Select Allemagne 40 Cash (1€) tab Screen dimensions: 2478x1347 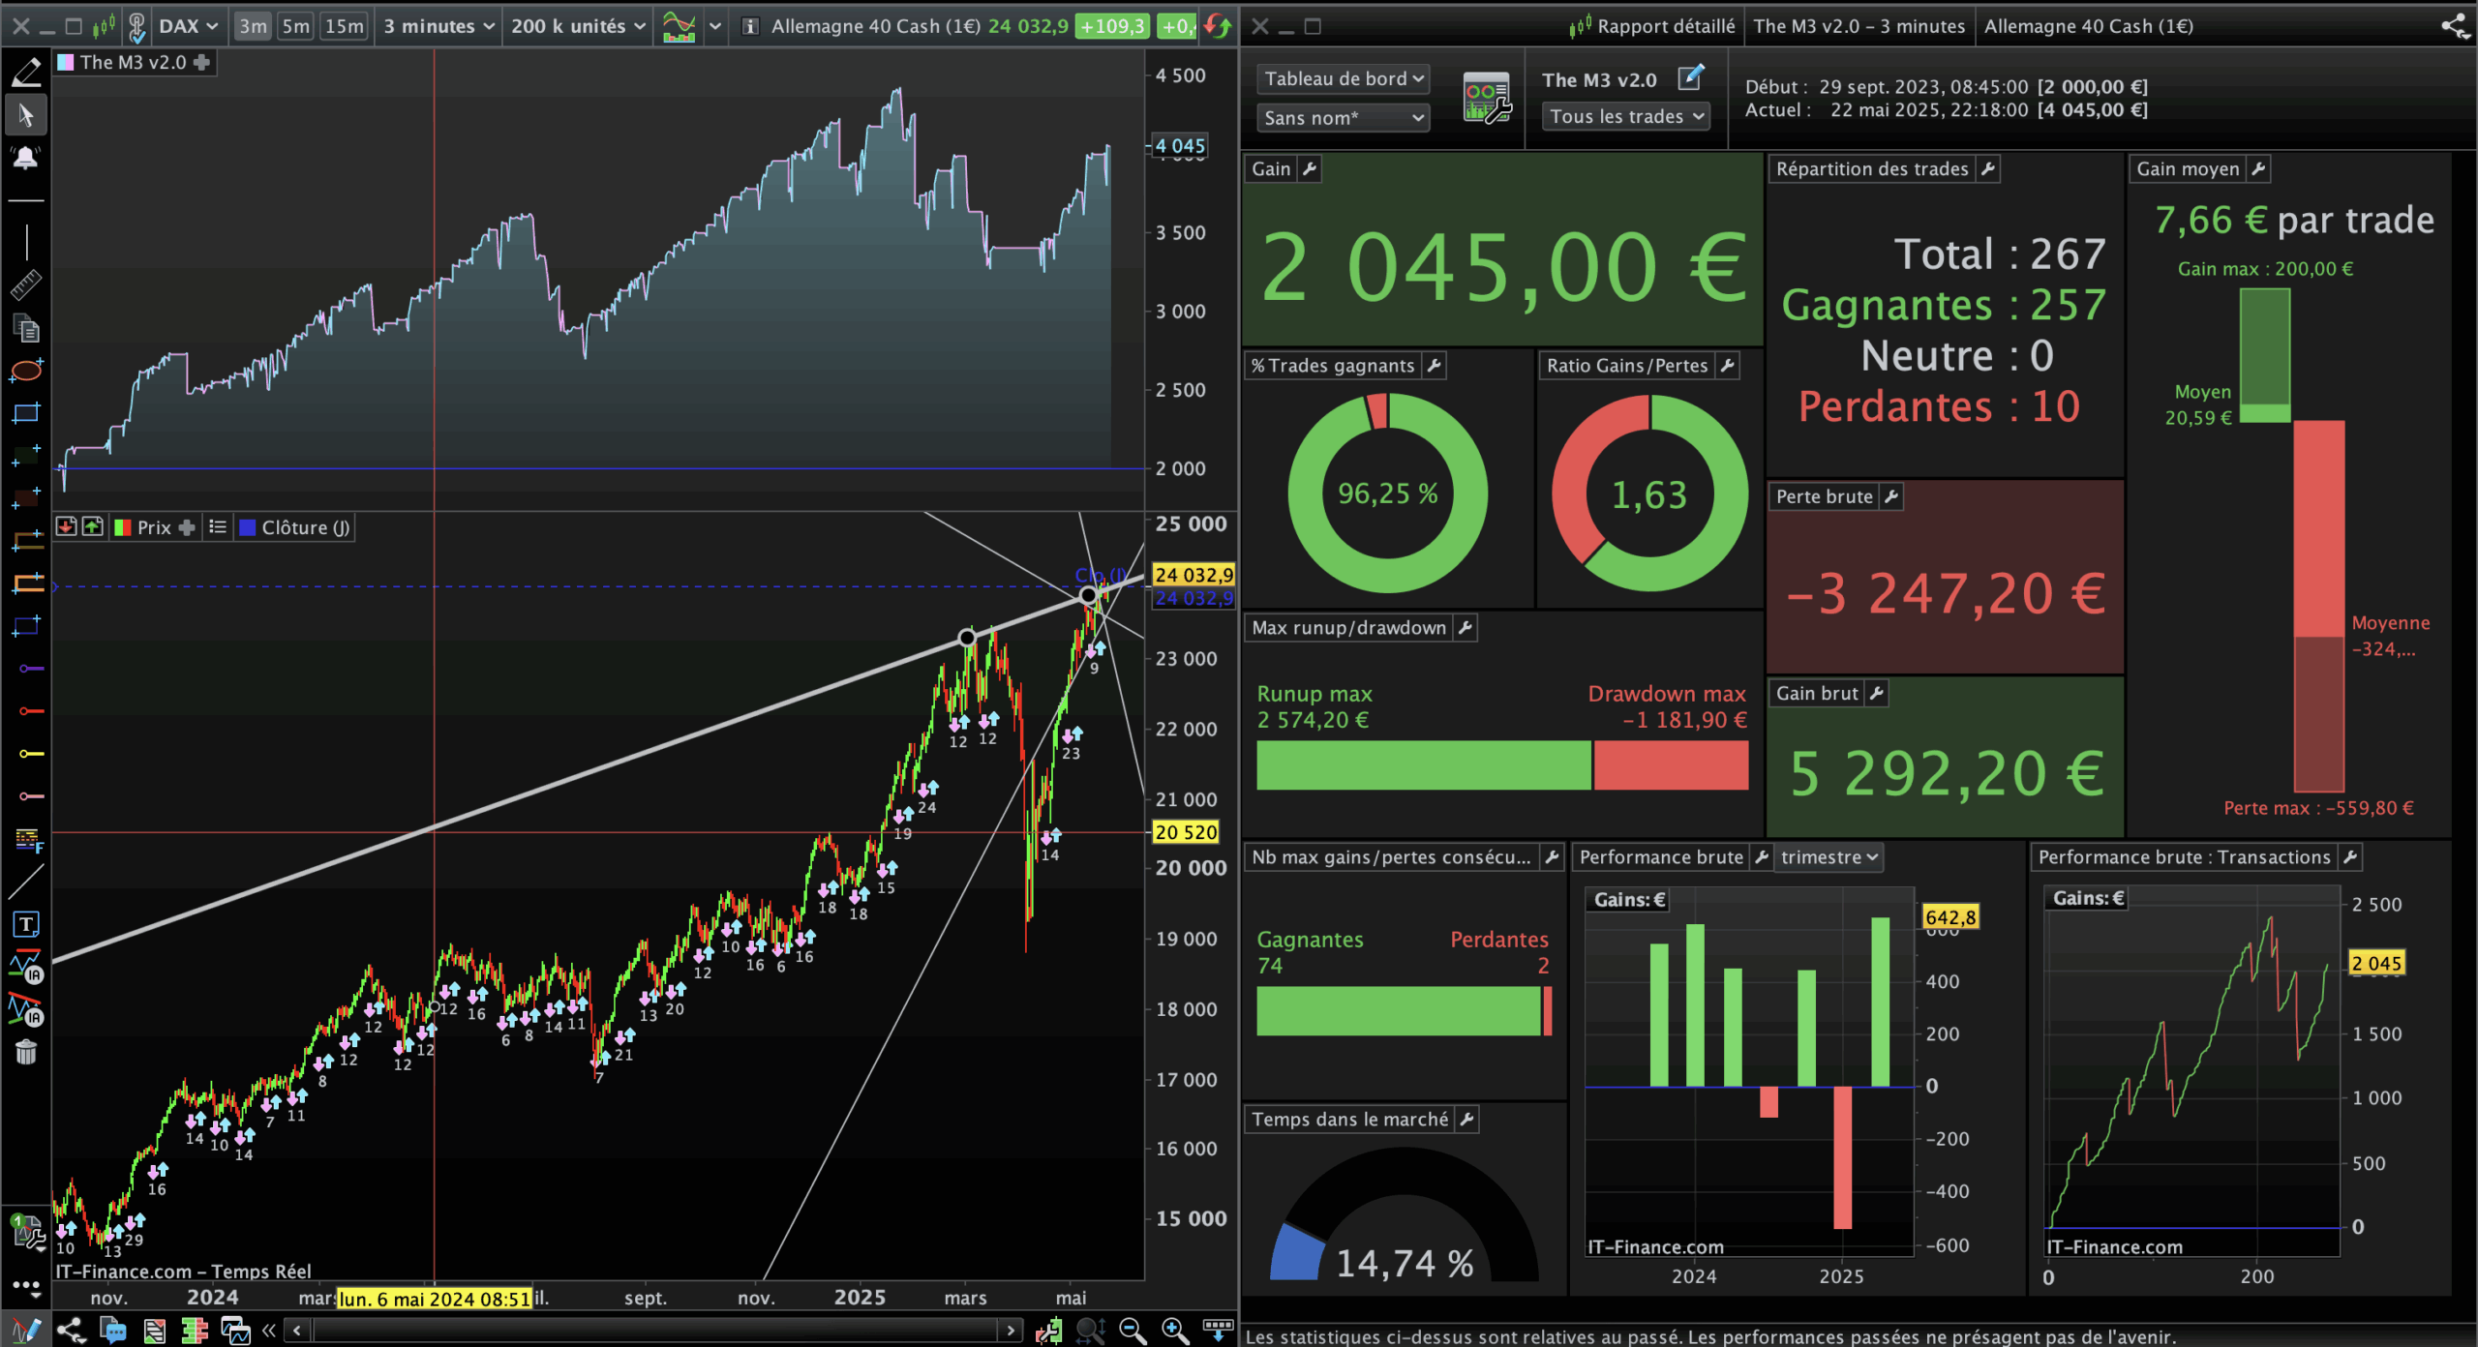click(2088, 26)
